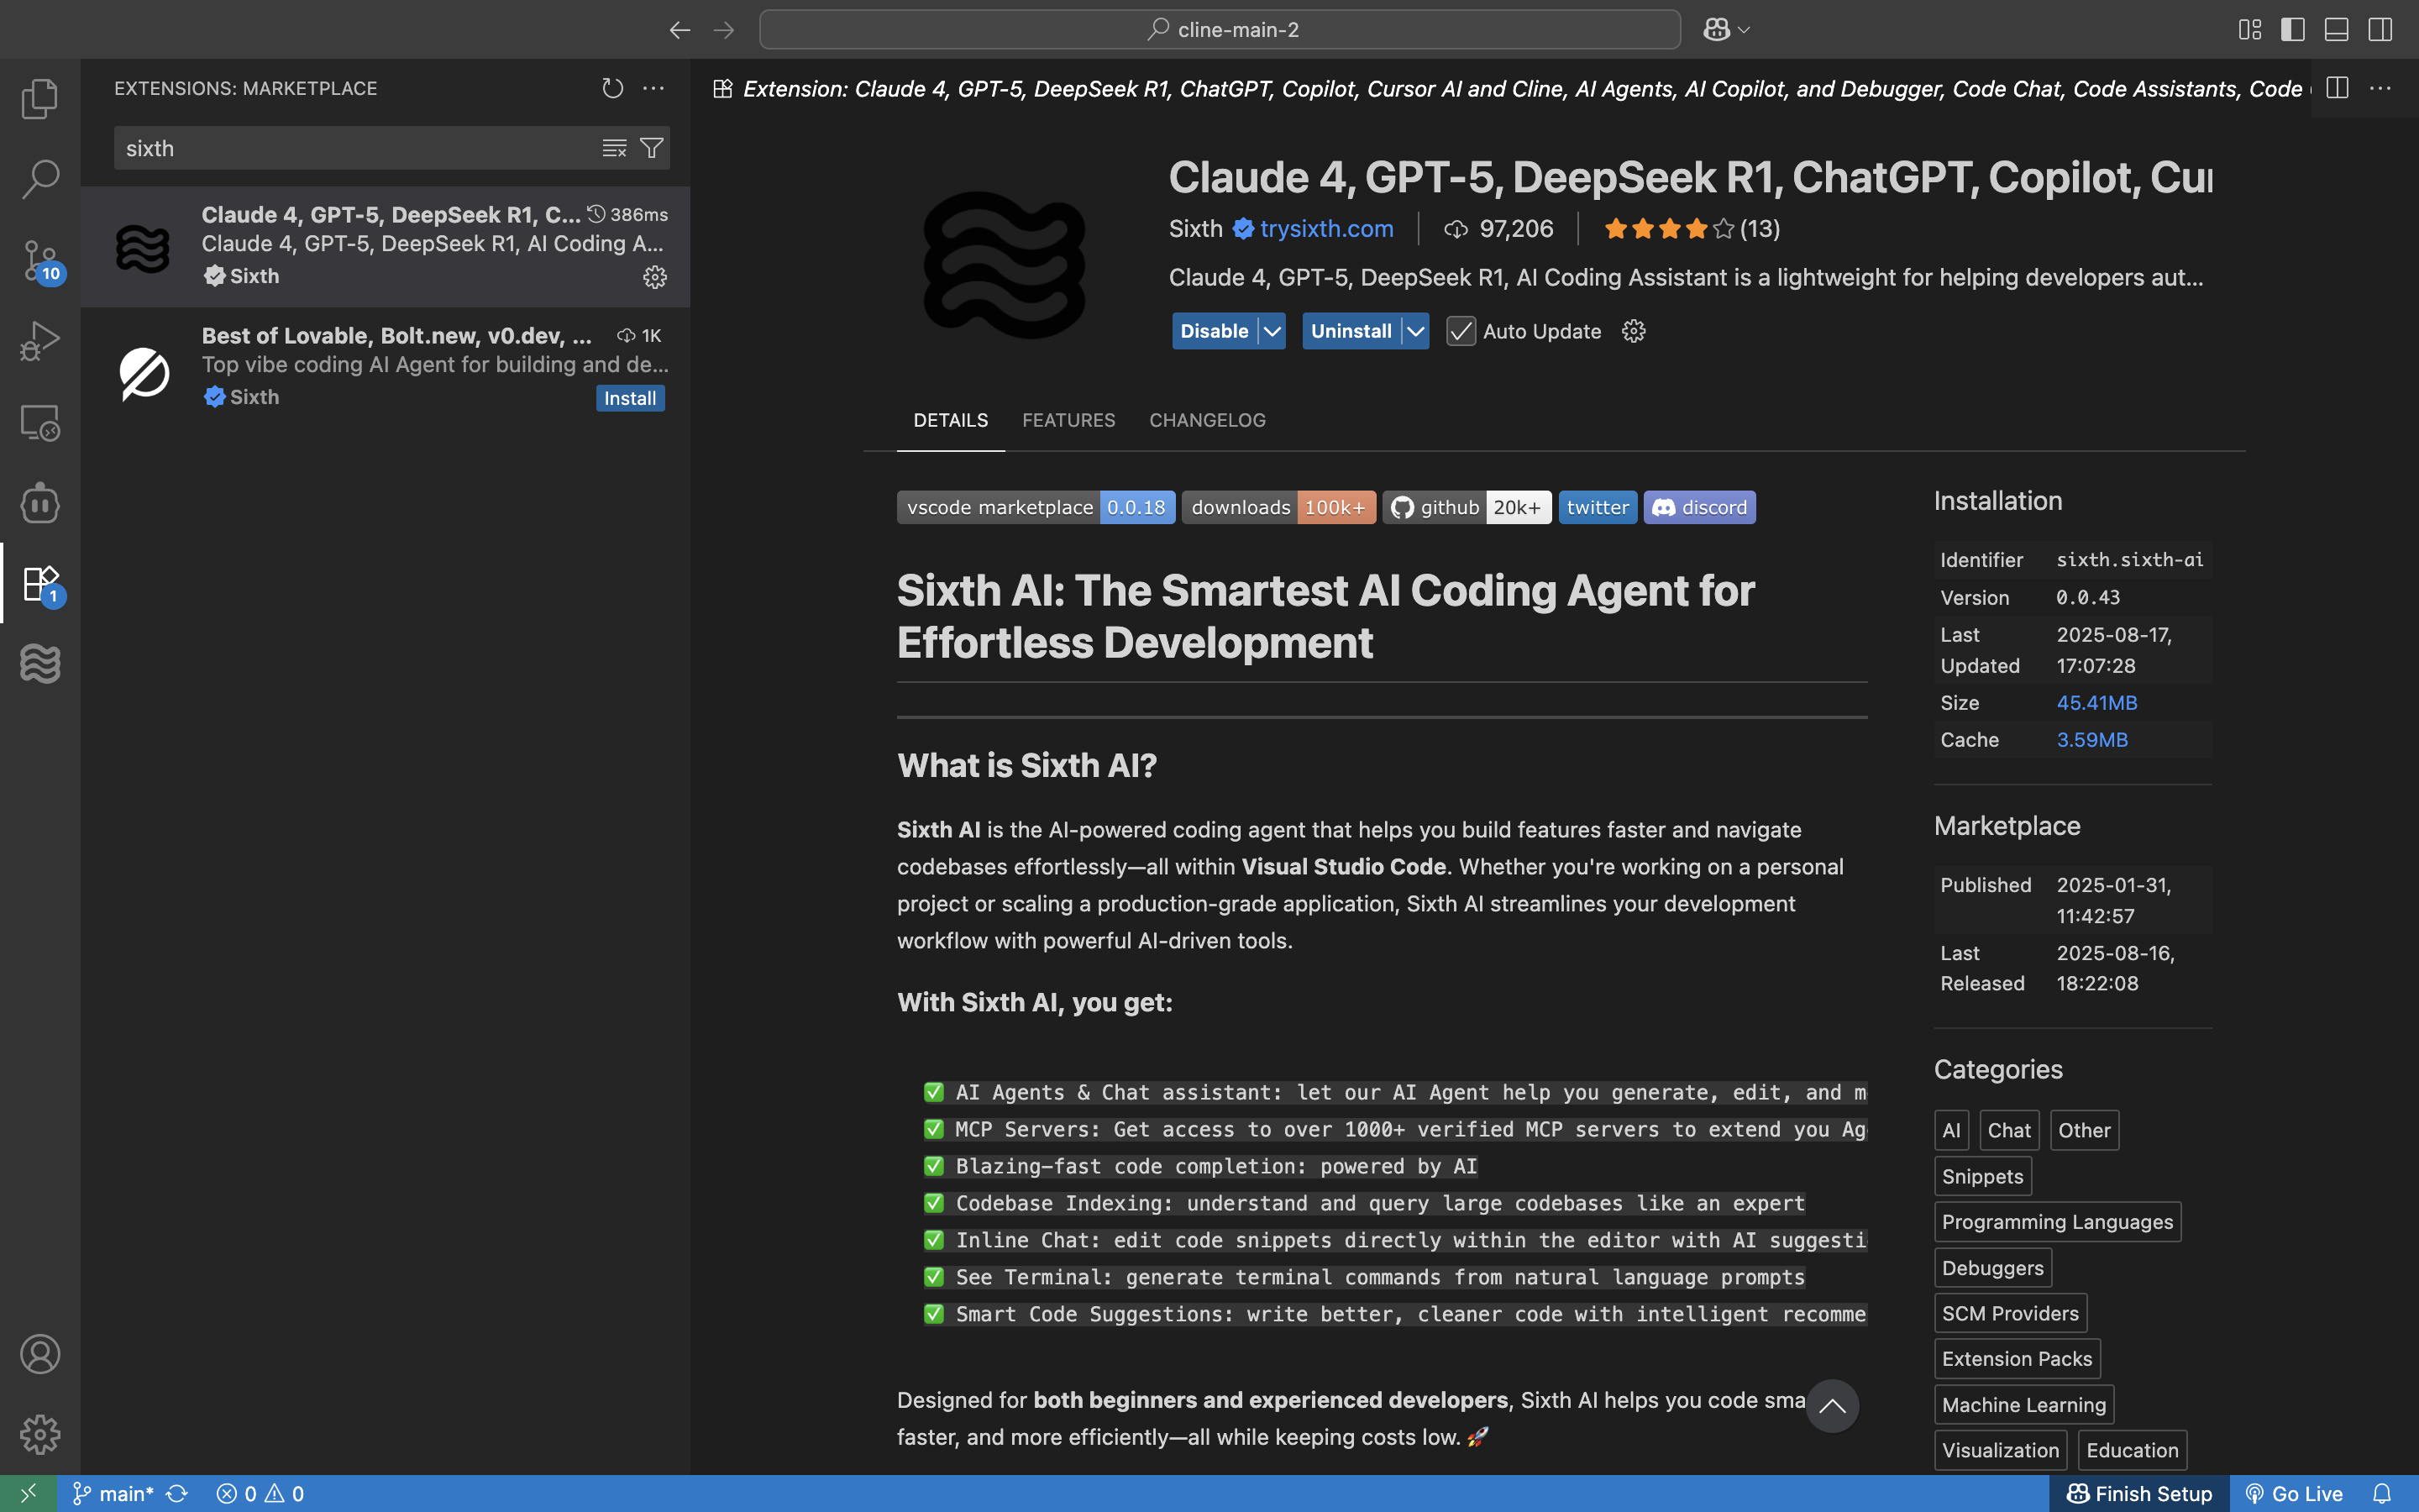Viewport: 2419px width, 1512px height.
Task: Select the Debuggers category tag
Action: pos(1992,1268)
